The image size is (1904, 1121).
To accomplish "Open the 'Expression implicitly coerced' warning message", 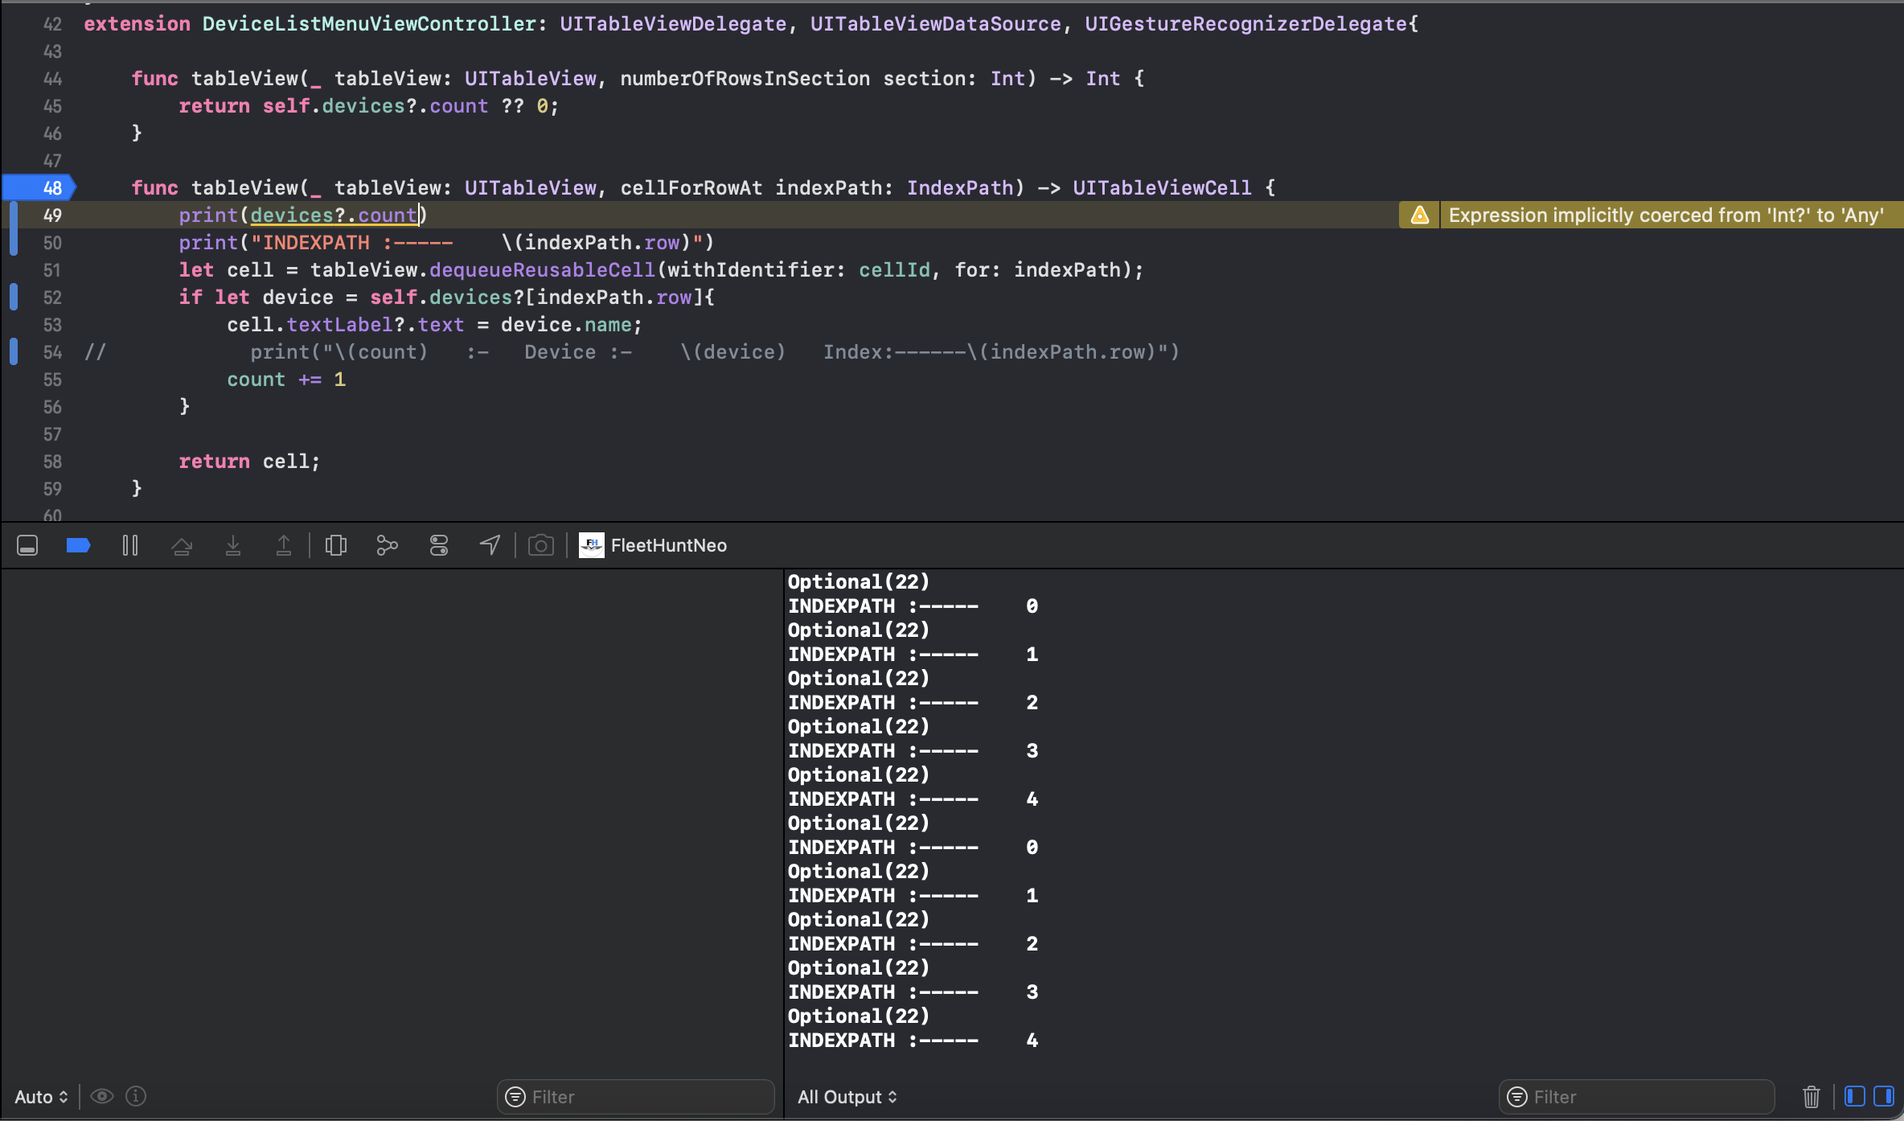I will [1665, 215].
